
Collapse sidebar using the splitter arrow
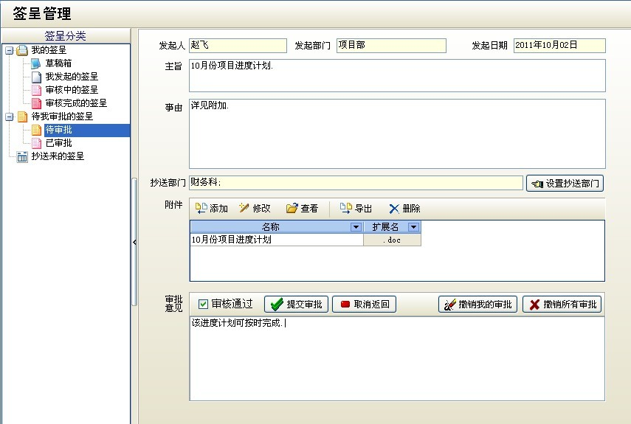pyautogui.click(x=134, y=242)
